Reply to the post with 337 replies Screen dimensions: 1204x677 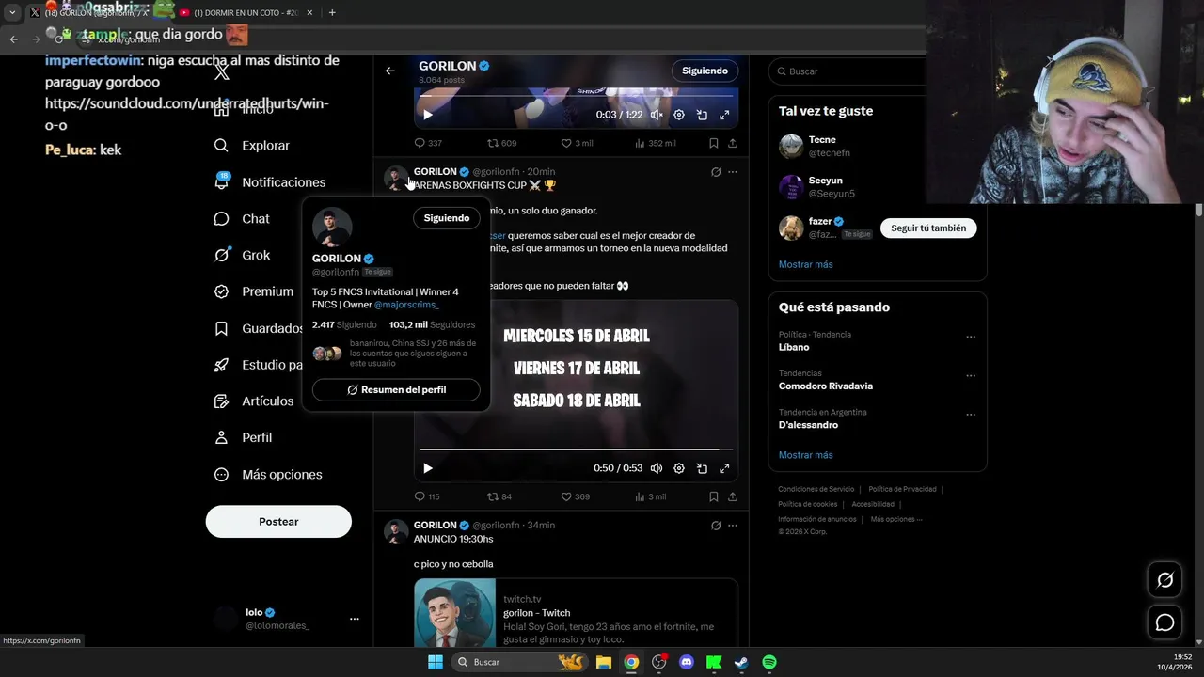point(428,143)
